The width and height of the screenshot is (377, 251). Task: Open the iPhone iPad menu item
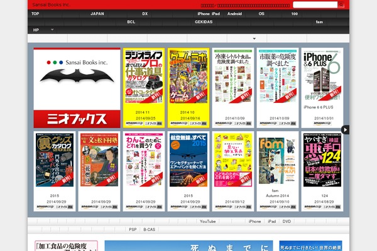209,14
